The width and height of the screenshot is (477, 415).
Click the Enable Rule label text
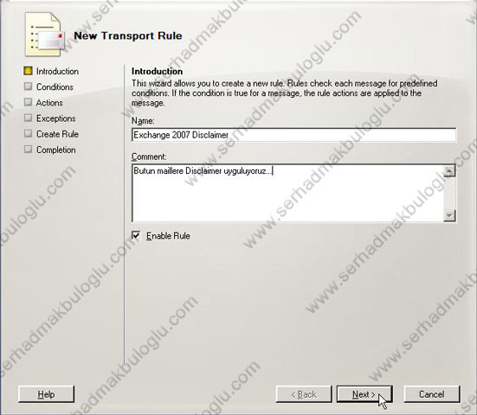tap(168, 236)
